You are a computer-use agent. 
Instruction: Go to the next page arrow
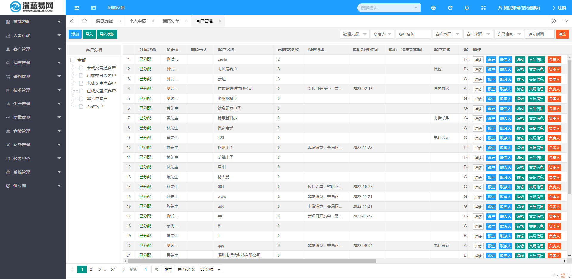(124, 269)
